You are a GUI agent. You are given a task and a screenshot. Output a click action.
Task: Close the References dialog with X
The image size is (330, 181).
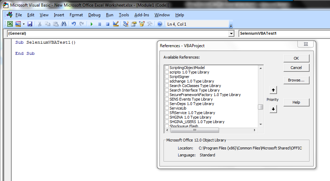pos(306,44)
